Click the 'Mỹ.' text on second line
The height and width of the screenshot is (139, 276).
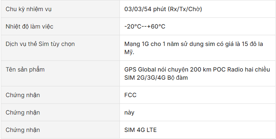tap(129, 52)
